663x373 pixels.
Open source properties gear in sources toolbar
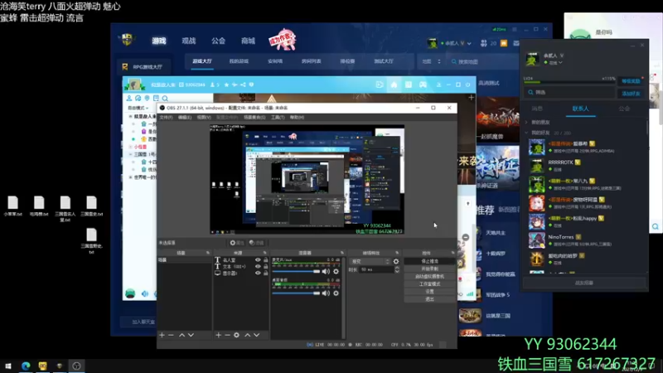(237, 335)
